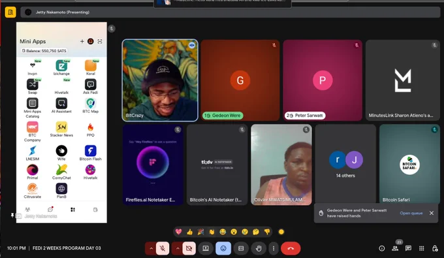Click Present now screen share button
This screenshot has height=258, width=444.
[206, 248]
